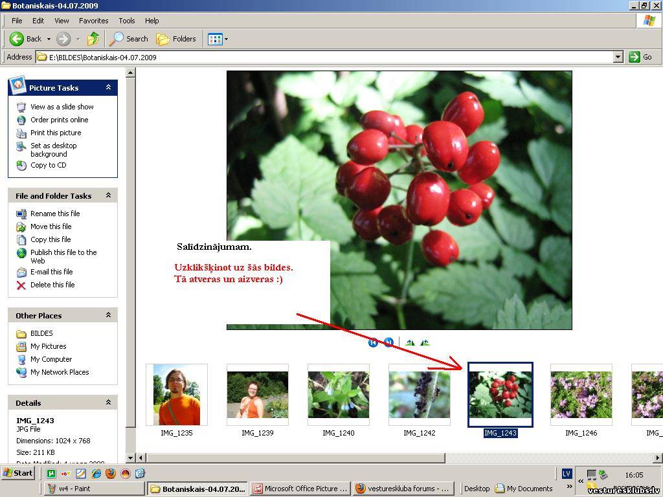Click Previous Image button under preview
Image resolution: width=663 pixels, height=497 pixels.
tap(373, 342)
